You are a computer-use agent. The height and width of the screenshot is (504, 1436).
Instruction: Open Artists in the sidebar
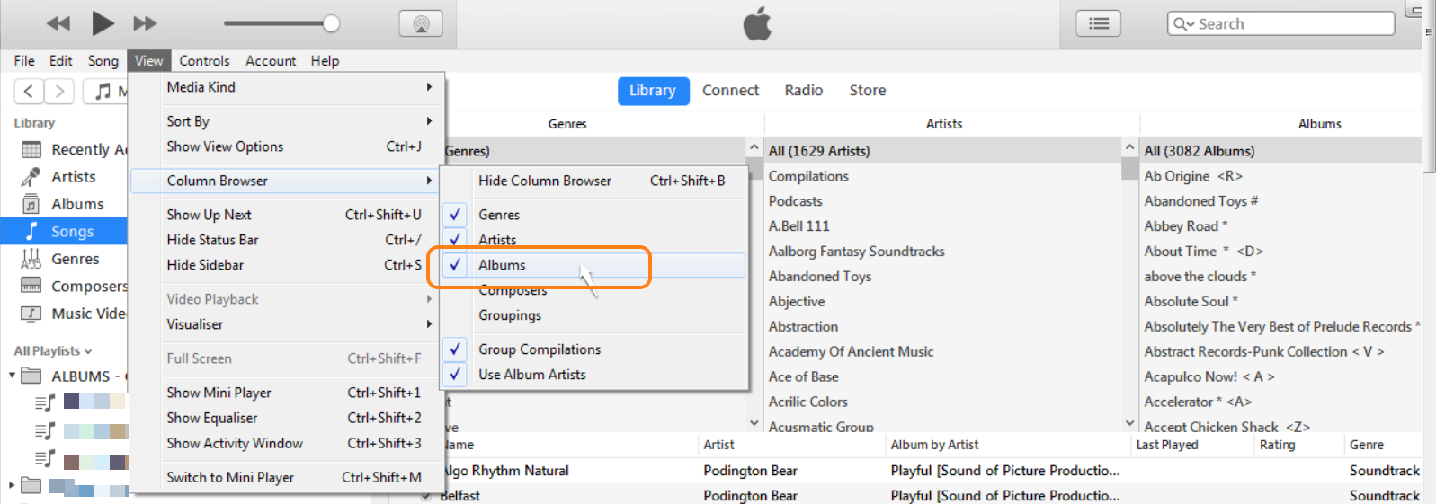click(64, 177)
